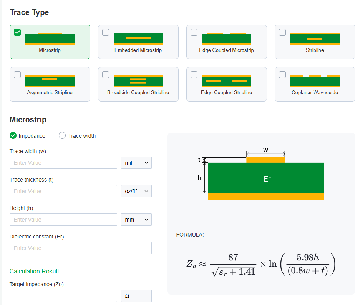The width and height of the screenshot is (360, 305).
Task: Select the Embedded Microstrip trace diagram
Action: pyautogui.click(x=138, y=38)
